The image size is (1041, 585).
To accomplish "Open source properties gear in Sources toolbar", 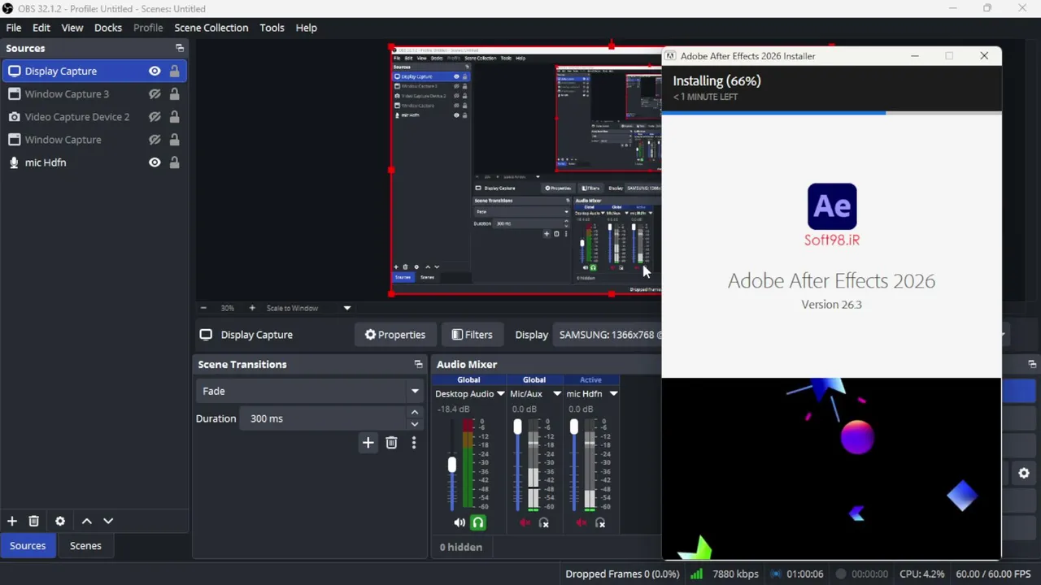I will click(x=60, y=521).
